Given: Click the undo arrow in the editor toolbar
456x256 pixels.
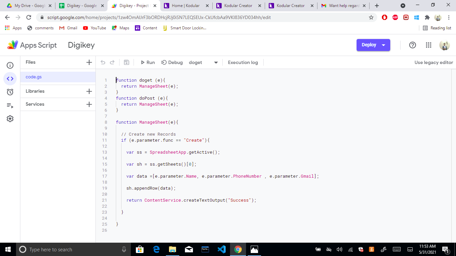Looking at the screenshot, I should [x=103, y=62].
